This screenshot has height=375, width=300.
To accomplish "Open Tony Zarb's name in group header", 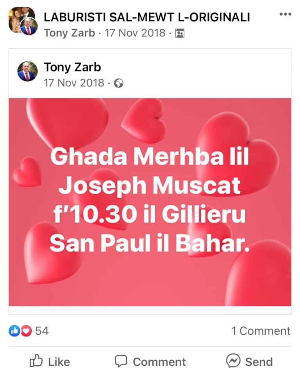I will pos(70,33).
